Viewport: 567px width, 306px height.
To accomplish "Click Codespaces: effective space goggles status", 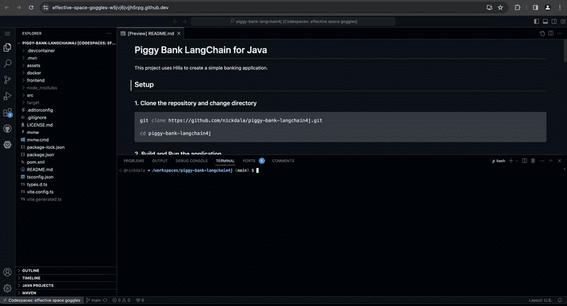I will coord(42,300).
